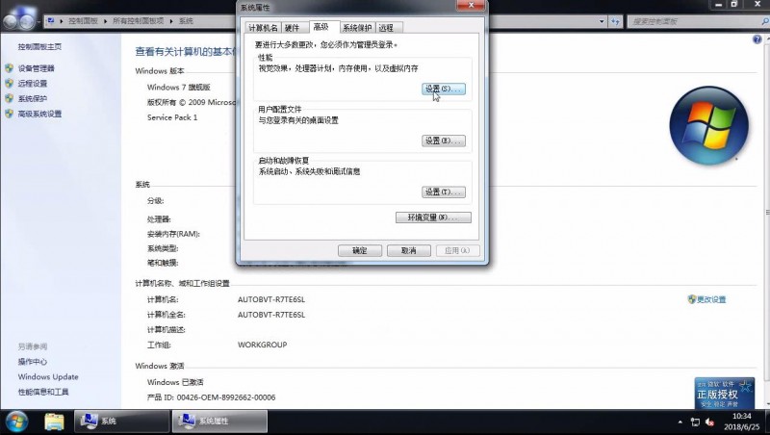Click shield icon next to 远程设置
The width and height of the screenshot is (770, 435).
(10, 84)
